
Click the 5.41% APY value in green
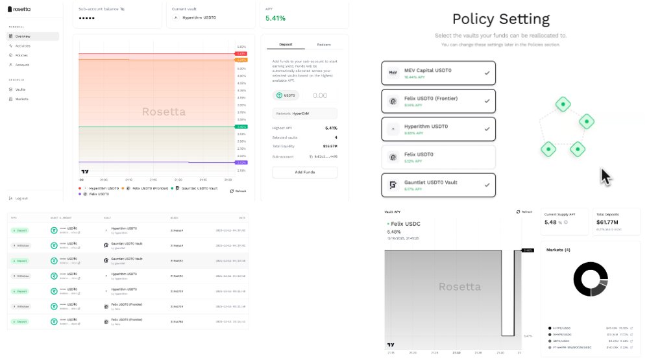275,18
